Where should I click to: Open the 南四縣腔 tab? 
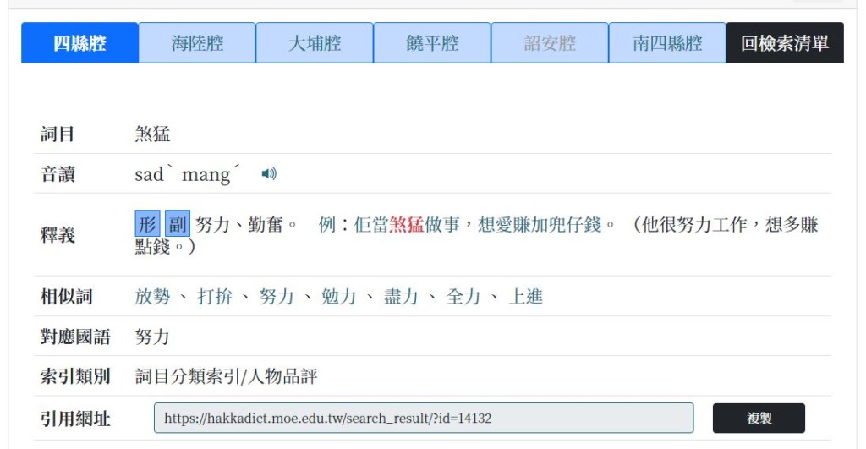click(x=667, y=43)
